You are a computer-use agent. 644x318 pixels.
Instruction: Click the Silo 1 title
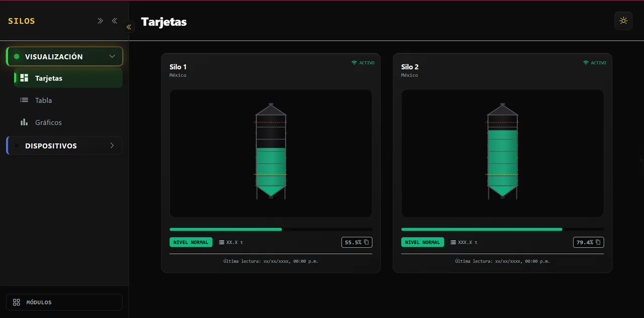[x=178, y=67]
